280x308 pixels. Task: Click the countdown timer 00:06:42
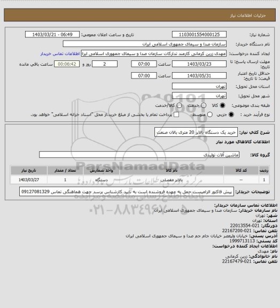67,64
